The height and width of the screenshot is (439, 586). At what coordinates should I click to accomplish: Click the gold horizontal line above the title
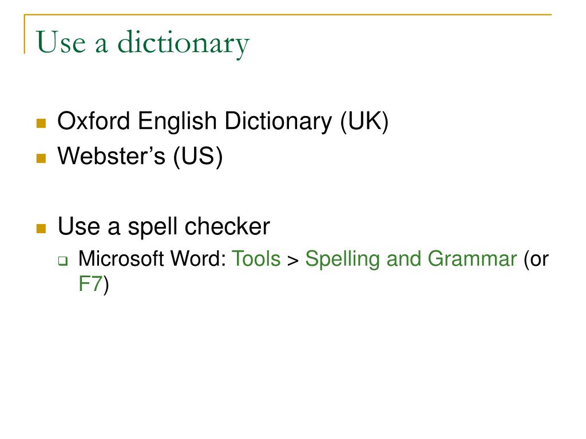coord(288,14)
